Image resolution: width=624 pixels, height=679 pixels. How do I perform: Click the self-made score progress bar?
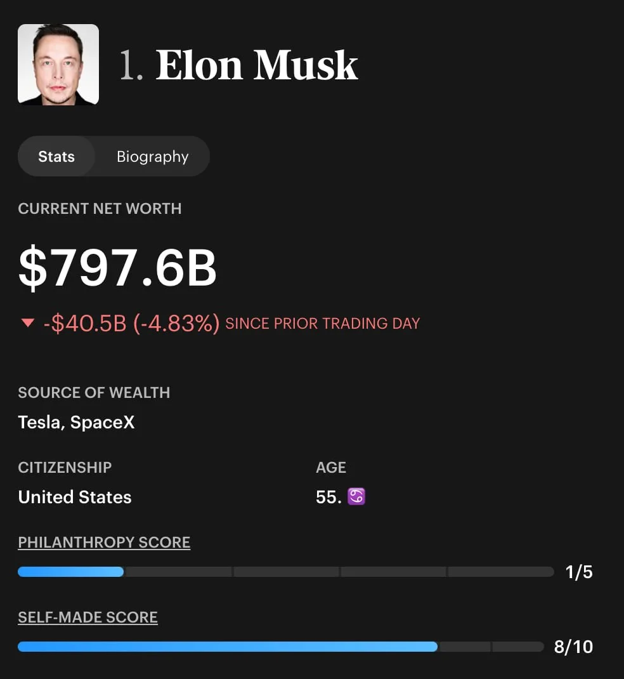(280, 647)
